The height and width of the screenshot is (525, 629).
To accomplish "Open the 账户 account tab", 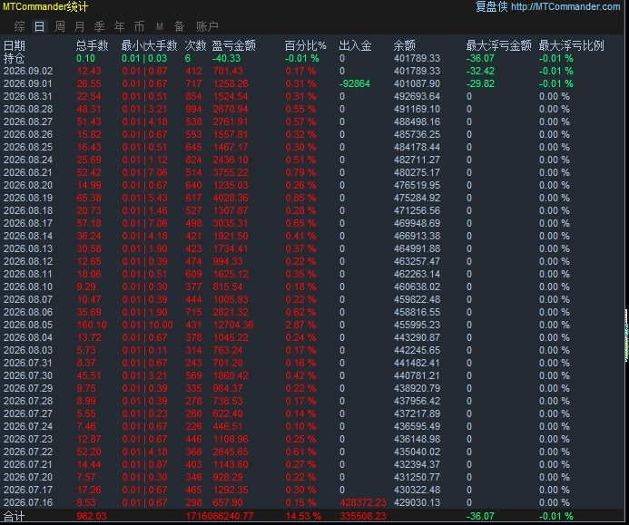I will point(207,26).
